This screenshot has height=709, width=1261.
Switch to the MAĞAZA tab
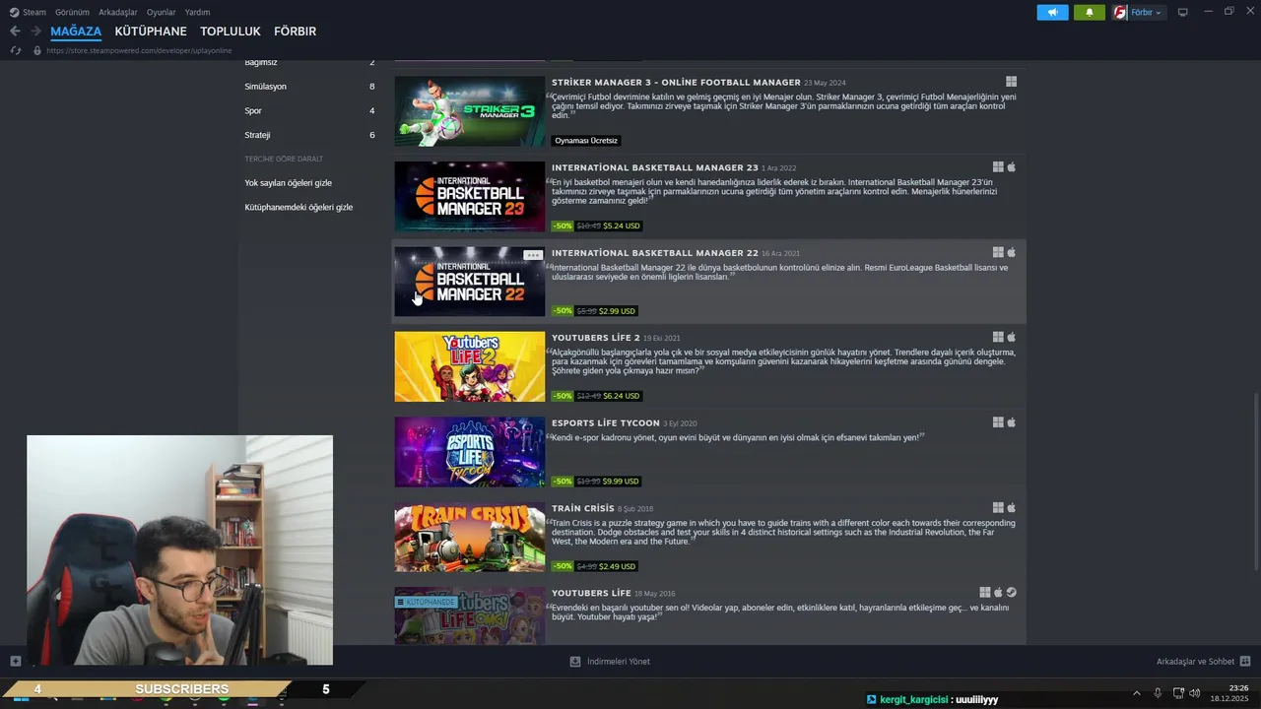pyautogui.click(x=76, y=32)
